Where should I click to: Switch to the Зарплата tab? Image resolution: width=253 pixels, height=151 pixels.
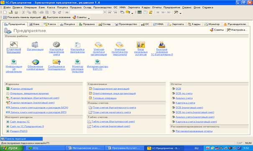(x=176, y=24)
